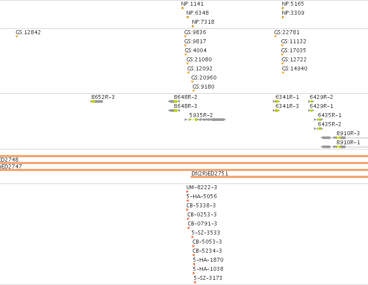Image resolution: width=368 pixels, height=285 pixels.
Task: Click the arrow marker under GS:14940
Action: click(x=283, y=73)
